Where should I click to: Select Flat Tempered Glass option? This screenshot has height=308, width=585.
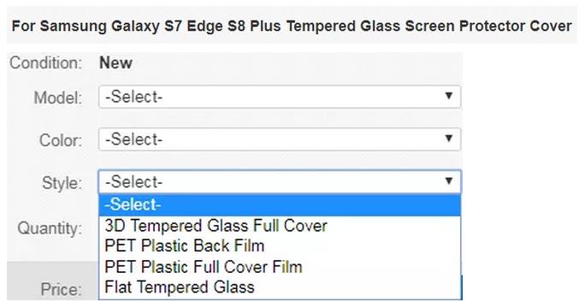click(280, 287)
